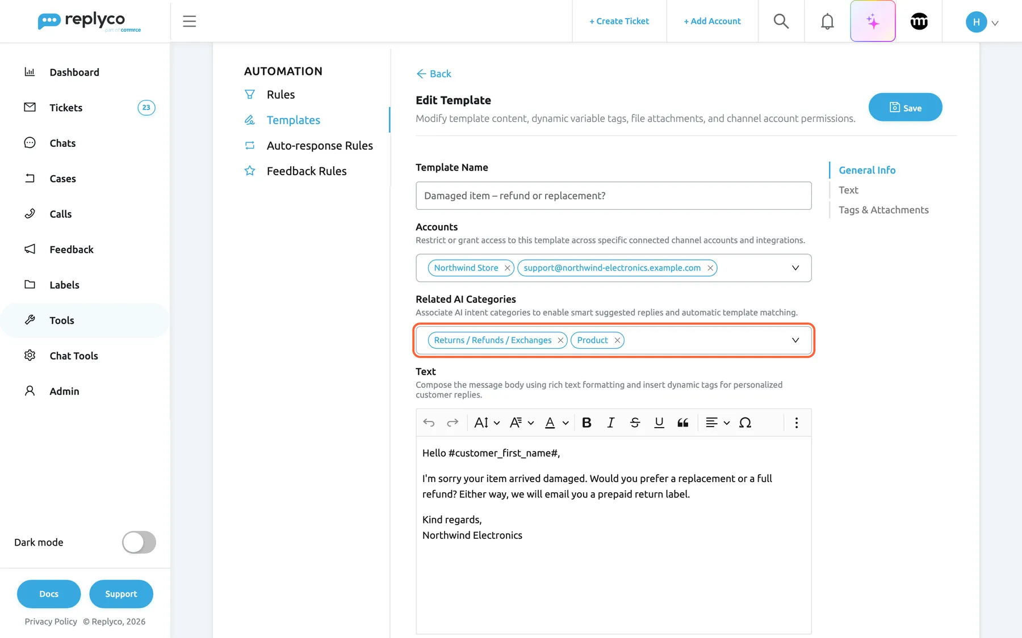Insert special character omega icon
The image size is (1022, 638).
(745, 422)
